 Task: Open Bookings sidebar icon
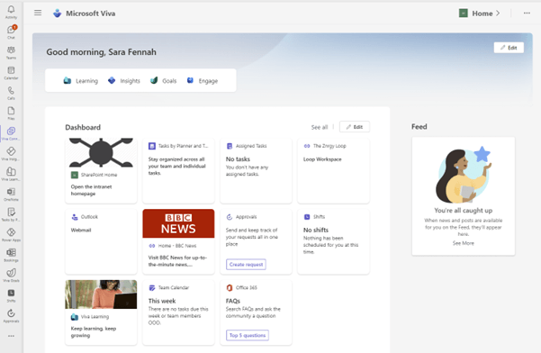[x=11, y=255]
